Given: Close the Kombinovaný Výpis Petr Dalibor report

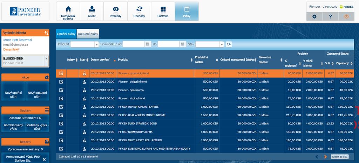Looking at the screenshot, I should pyautogui.click(x=44, y=160).
